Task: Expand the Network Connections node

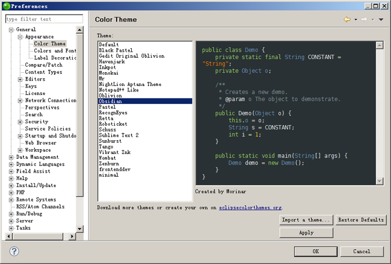Action: click(20, 100)
